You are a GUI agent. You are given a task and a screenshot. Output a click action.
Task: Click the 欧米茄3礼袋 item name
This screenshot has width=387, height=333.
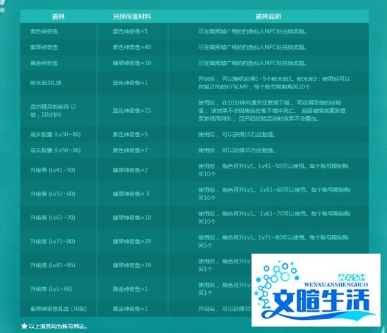click(x=46, y=83)
